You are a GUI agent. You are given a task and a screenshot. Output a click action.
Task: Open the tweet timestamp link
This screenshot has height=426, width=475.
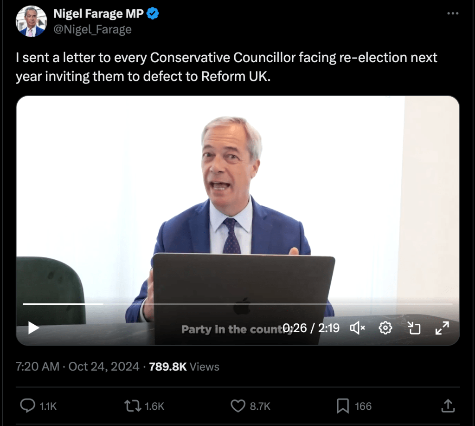pyautogui.click(x=77, y=367)
